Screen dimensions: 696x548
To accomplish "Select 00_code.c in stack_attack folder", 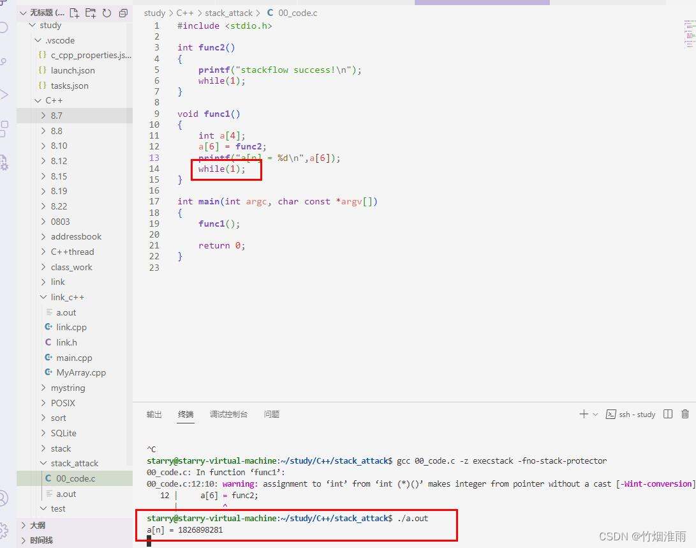I will (75, 478).
